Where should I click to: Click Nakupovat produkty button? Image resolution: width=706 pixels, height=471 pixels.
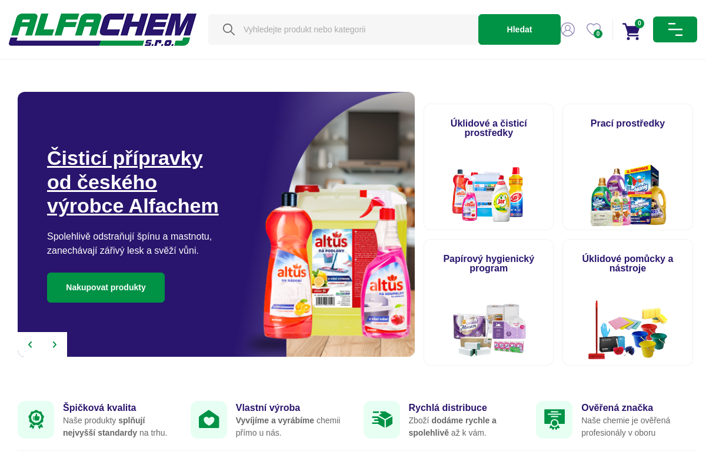click(106, 287)
